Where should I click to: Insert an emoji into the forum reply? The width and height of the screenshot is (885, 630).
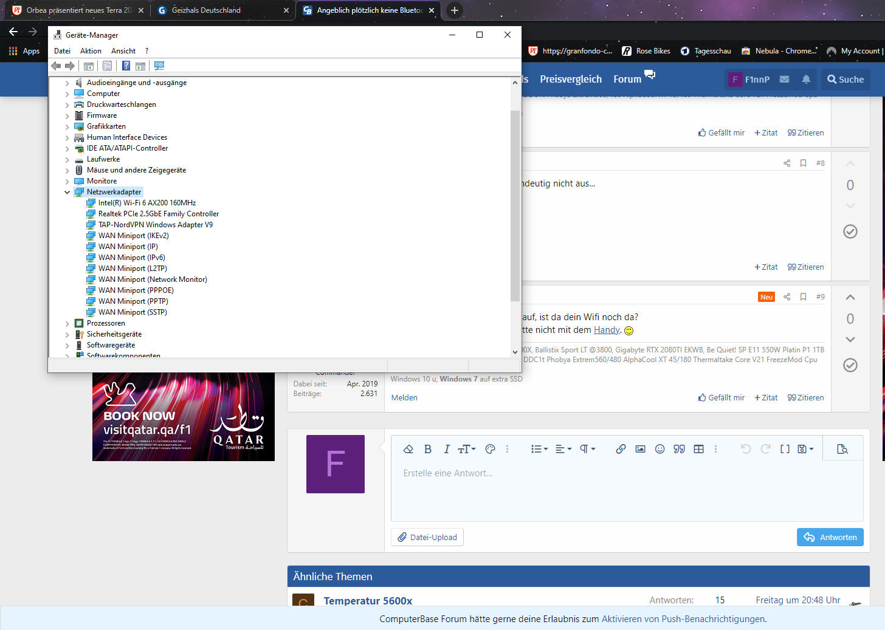click(x=659, y=449)
